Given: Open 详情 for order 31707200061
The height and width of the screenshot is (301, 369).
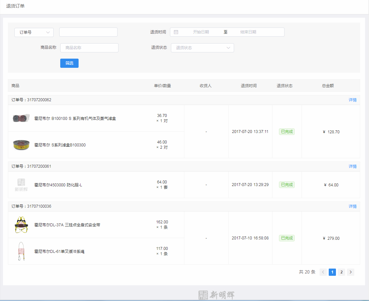Looking at the screenshot, I should [353, 166].
